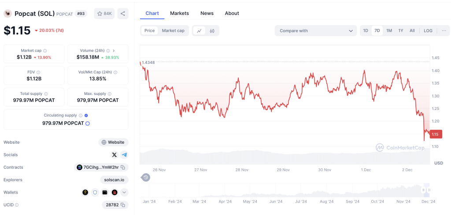Expand Volume (24h) arrow

tap(114, 51)
